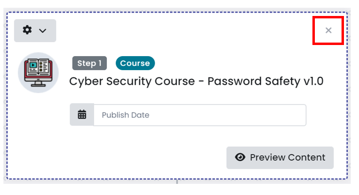This screenshot has width=359, height=195.
Task: Click the text label Preview Content
Action: [287, 157]
